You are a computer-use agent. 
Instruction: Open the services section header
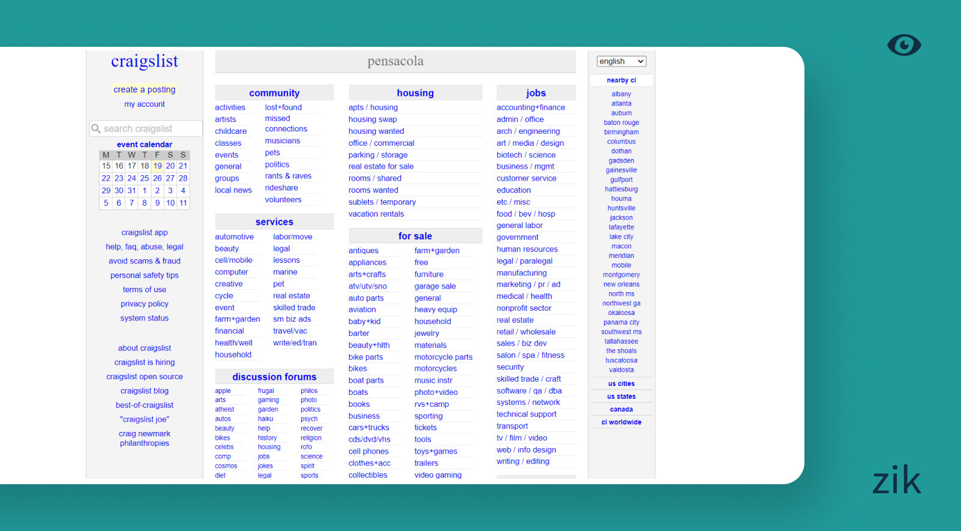[x=274, y=222]
